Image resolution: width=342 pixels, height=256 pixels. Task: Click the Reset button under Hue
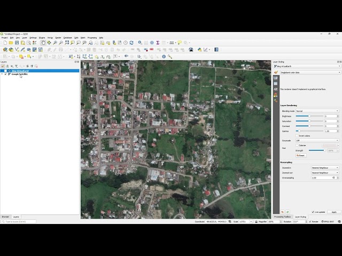(301, 156)
